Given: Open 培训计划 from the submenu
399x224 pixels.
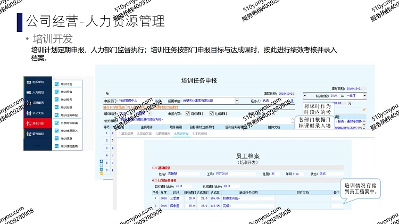Looking at the screenshot, I should (x=66, y=84).
